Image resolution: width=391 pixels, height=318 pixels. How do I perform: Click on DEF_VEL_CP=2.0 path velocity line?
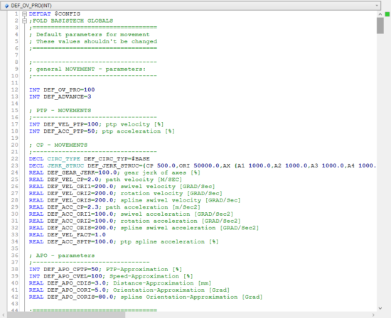(105, 180)
